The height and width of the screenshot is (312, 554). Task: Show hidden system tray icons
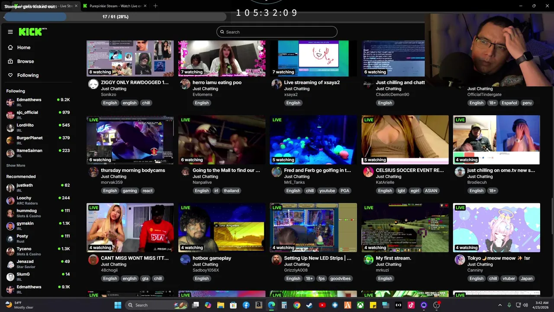[x=500, y=305]
